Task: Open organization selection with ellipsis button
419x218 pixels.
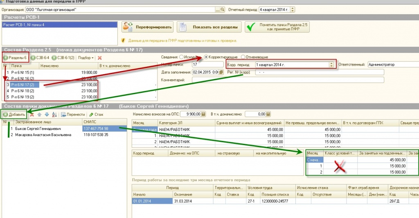Action: (218, 10)
